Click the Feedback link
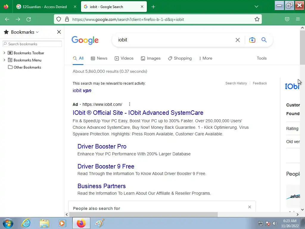This screenshot has width=305, height=229. 260,83
